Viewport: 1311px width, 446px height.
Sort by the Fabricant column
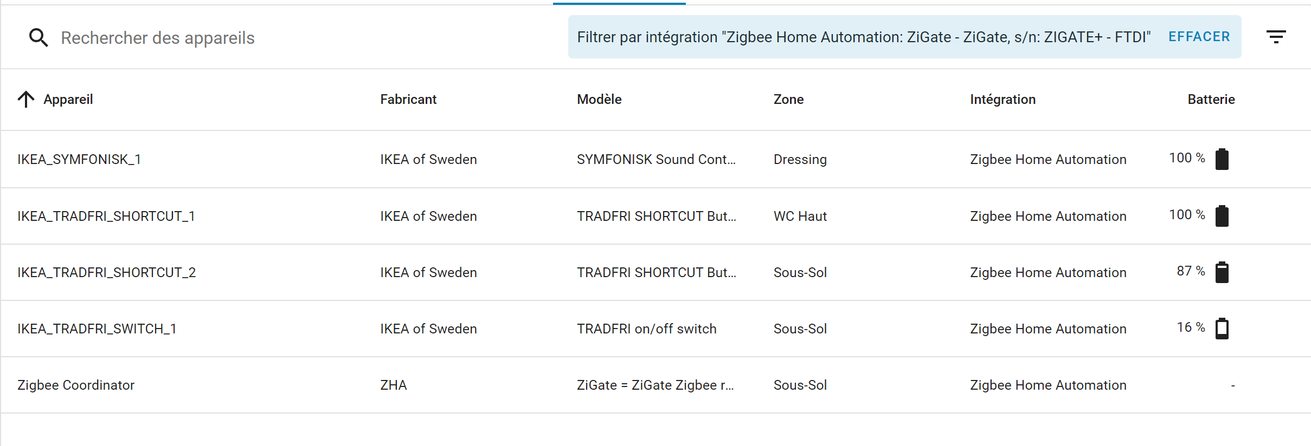408,99
